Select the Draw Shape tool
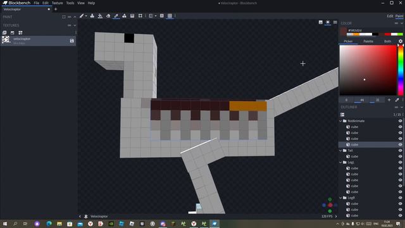This screenshot has width=405, height=228. coord(124,16)
